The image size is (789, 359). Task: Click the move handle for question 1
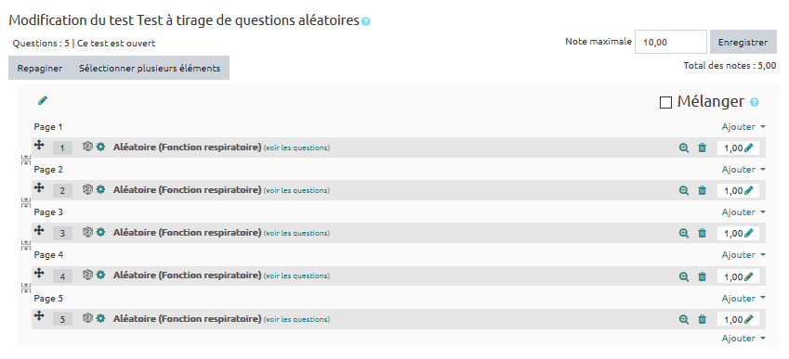click(39, 145)
